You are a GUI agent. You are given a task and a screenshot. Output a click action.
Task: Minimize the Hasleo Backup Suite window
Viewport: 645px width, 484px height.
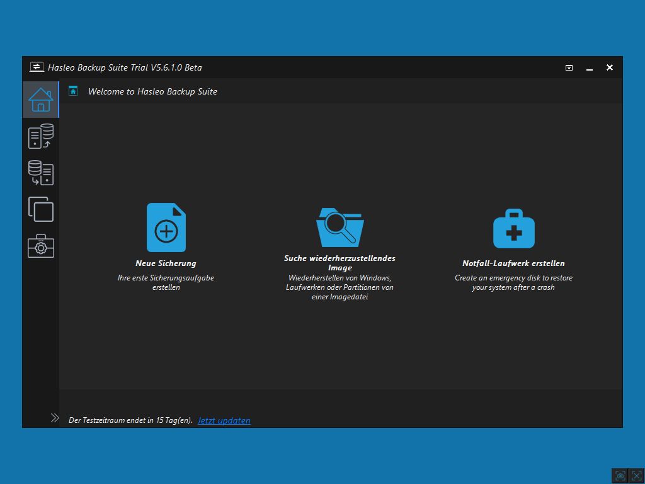[x=590, y=68]
